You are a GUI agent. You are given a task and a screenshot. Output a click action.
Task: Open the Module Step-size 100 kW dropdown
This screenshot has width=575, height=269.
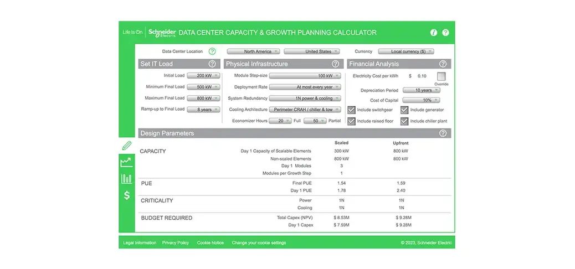[305, 76]
